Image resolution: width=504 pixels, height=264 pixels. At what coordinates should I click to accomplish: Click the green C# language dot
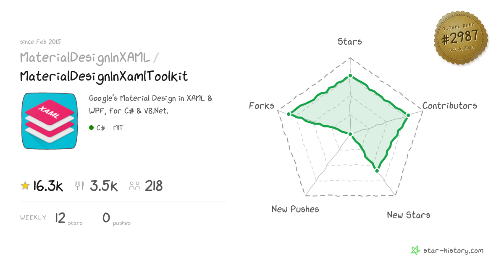coord(91,128)
